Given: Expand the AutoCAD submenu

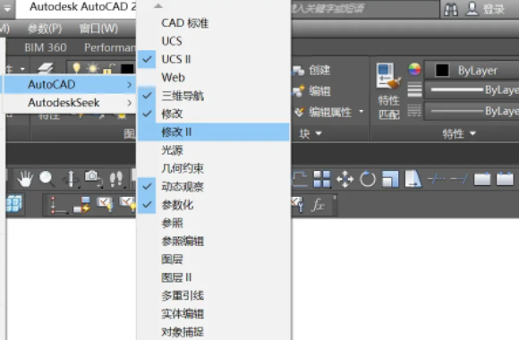Looking at the screenshot, I should pyautogui.click(x=70, y=84).
